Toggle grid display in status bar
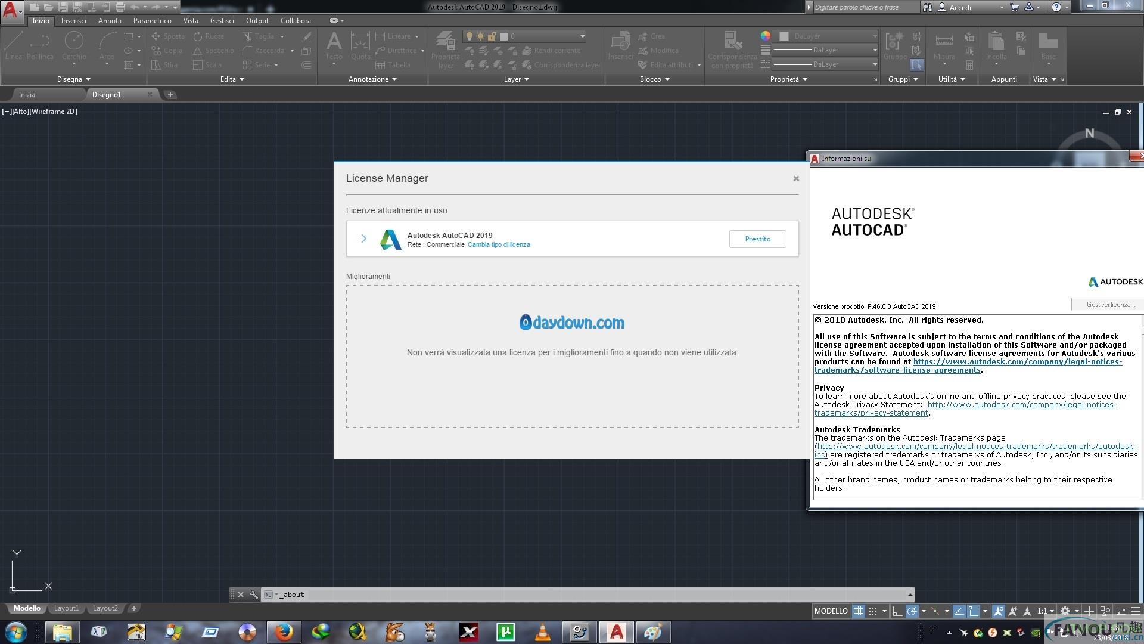 (x=858, y=611)
